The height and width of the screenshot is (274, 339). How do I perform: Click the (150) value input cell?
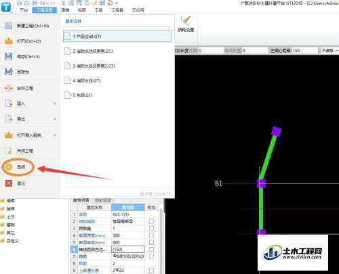128,250
